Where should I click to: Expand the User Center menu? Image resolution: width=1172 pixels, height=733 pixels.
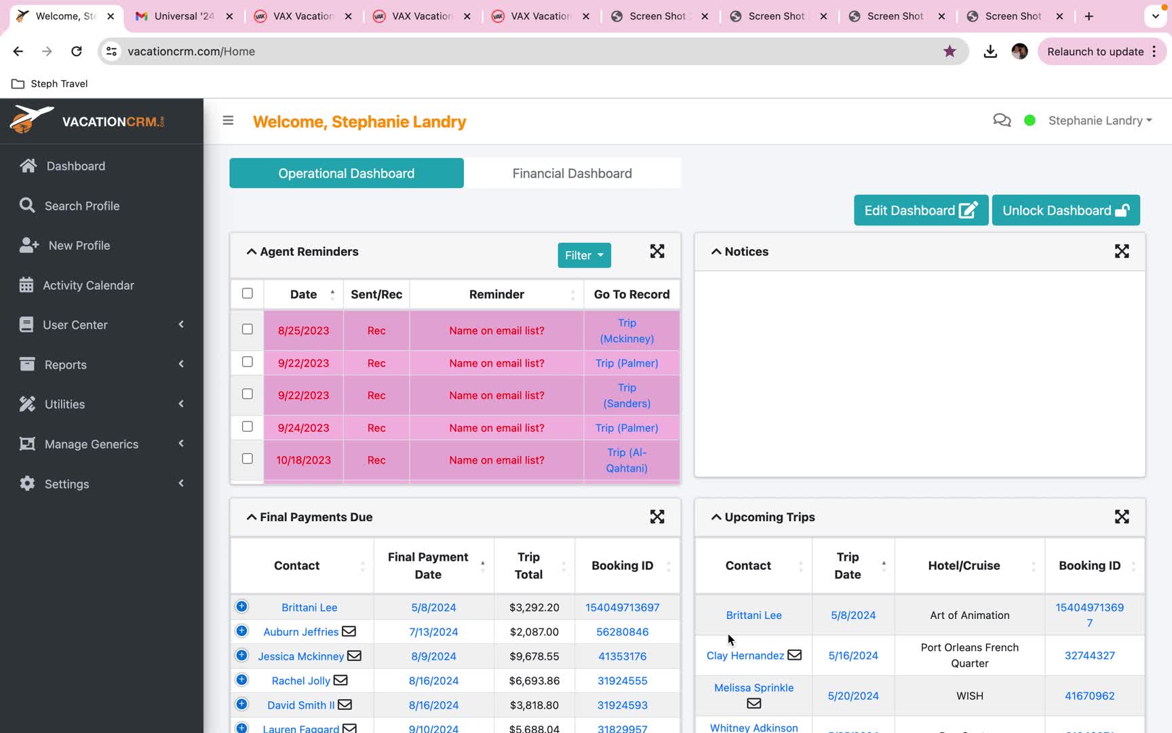(x=102, y=324)
